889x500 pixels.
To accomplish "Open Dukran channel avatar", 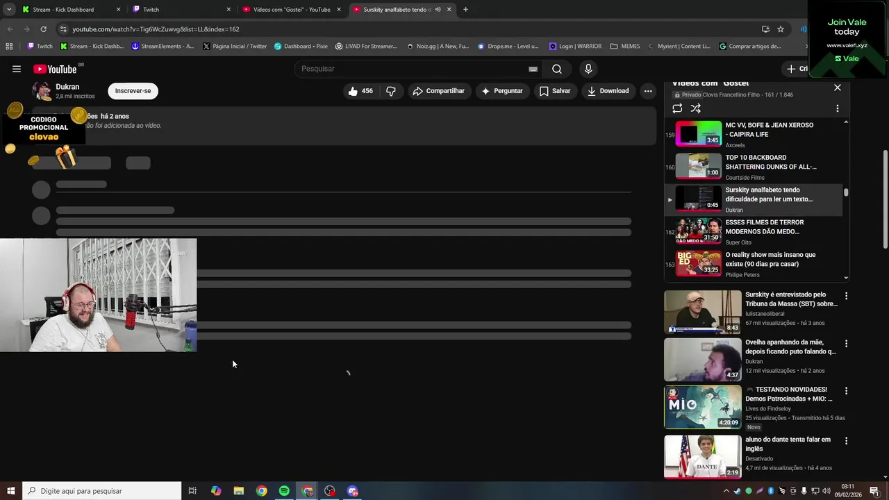I will (42, 91).
